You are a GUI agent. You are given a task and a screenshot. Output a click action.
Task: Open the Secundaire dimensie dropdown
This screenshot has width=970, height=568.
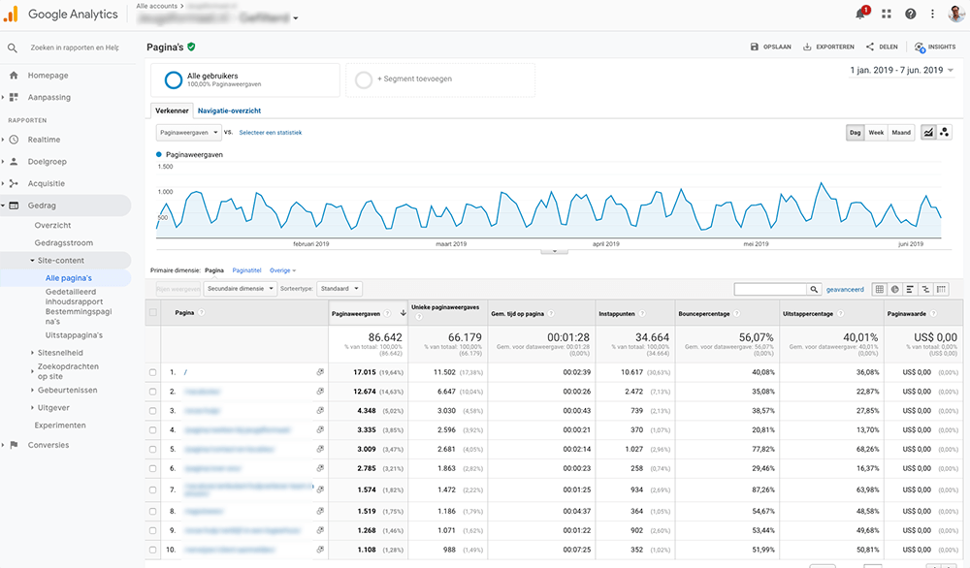click(x=240, y=289)
